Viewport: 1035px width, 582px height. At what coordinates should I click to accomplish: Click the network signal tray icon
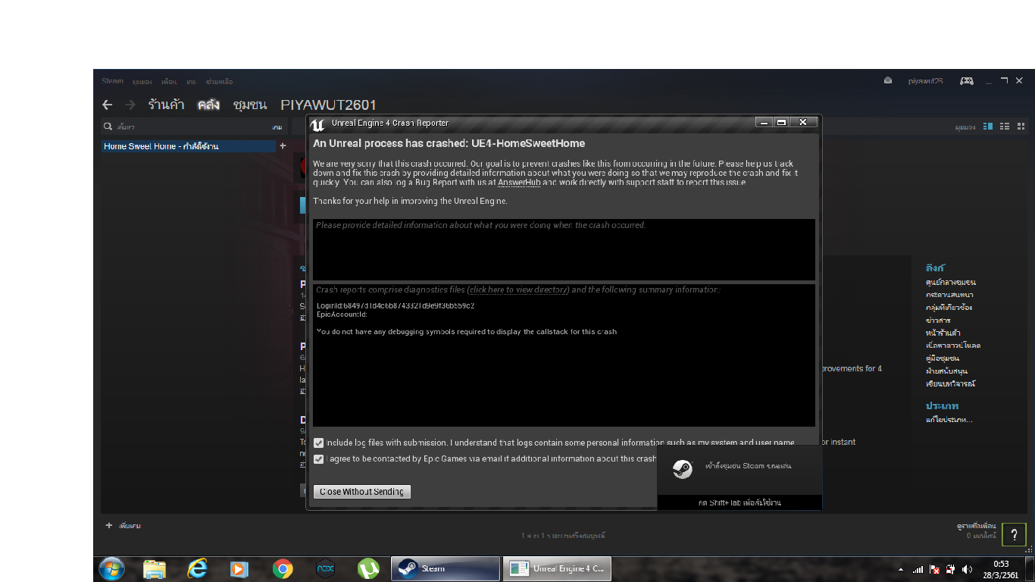tap(918, 569)
